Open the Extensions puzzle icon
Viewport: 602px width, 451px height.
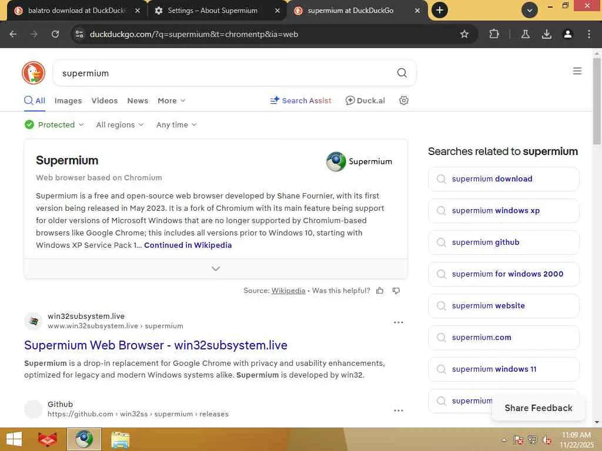pyautogui.click(x=494, y=34)
